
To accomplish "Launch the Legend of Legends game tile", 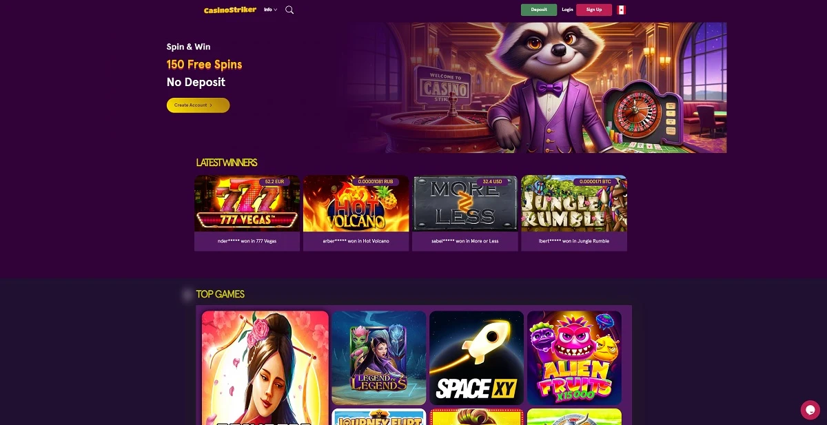I will [x=378, y=358].
